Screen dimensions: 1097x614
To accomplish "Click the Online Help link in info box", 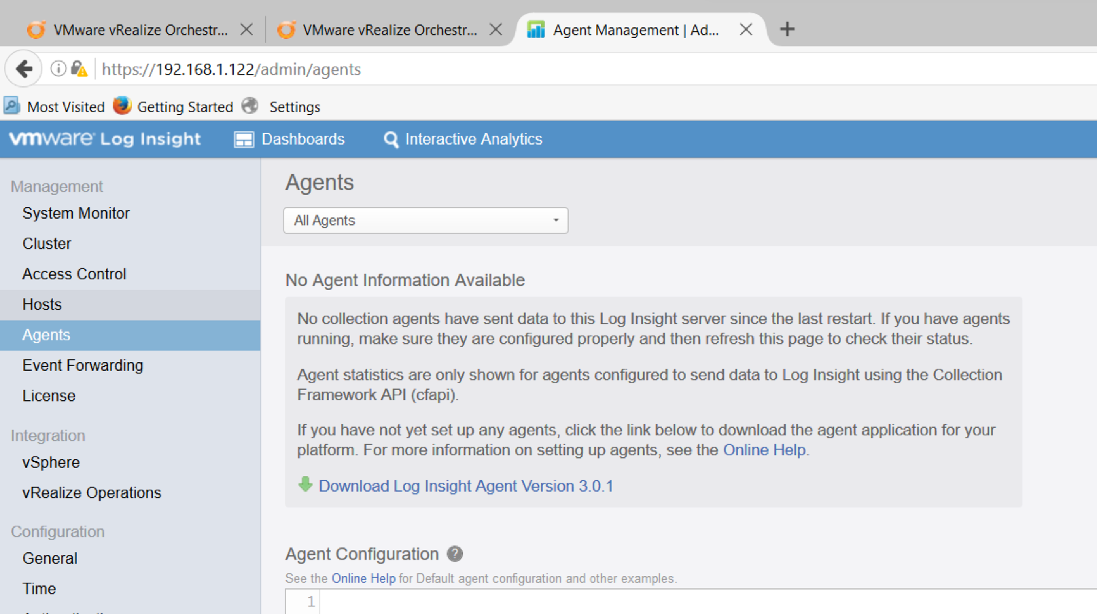I will [x=764, y=450].
